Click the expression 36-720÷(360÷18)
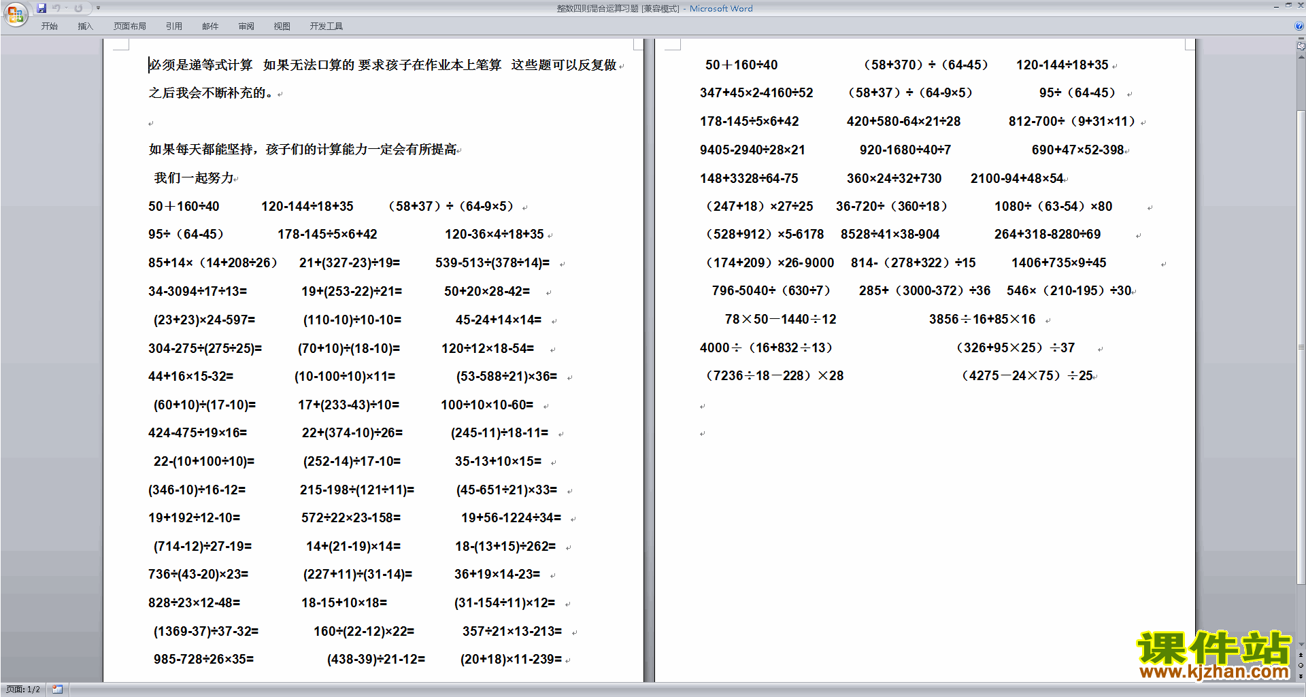The image size is (1306, 697). [892, 206]
